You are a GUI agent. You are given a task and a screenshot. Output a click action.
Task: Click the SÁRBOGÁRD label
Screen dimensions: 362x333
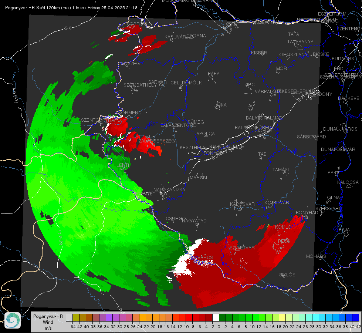click(x=311, y=137)
